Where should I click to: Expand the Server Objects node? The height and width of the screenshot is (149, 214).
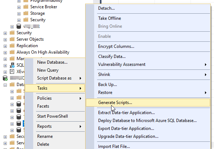(x=5, y=40)
